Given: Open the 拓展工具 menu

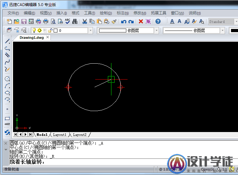Looking at the screenshot, I should pos(159,13).
